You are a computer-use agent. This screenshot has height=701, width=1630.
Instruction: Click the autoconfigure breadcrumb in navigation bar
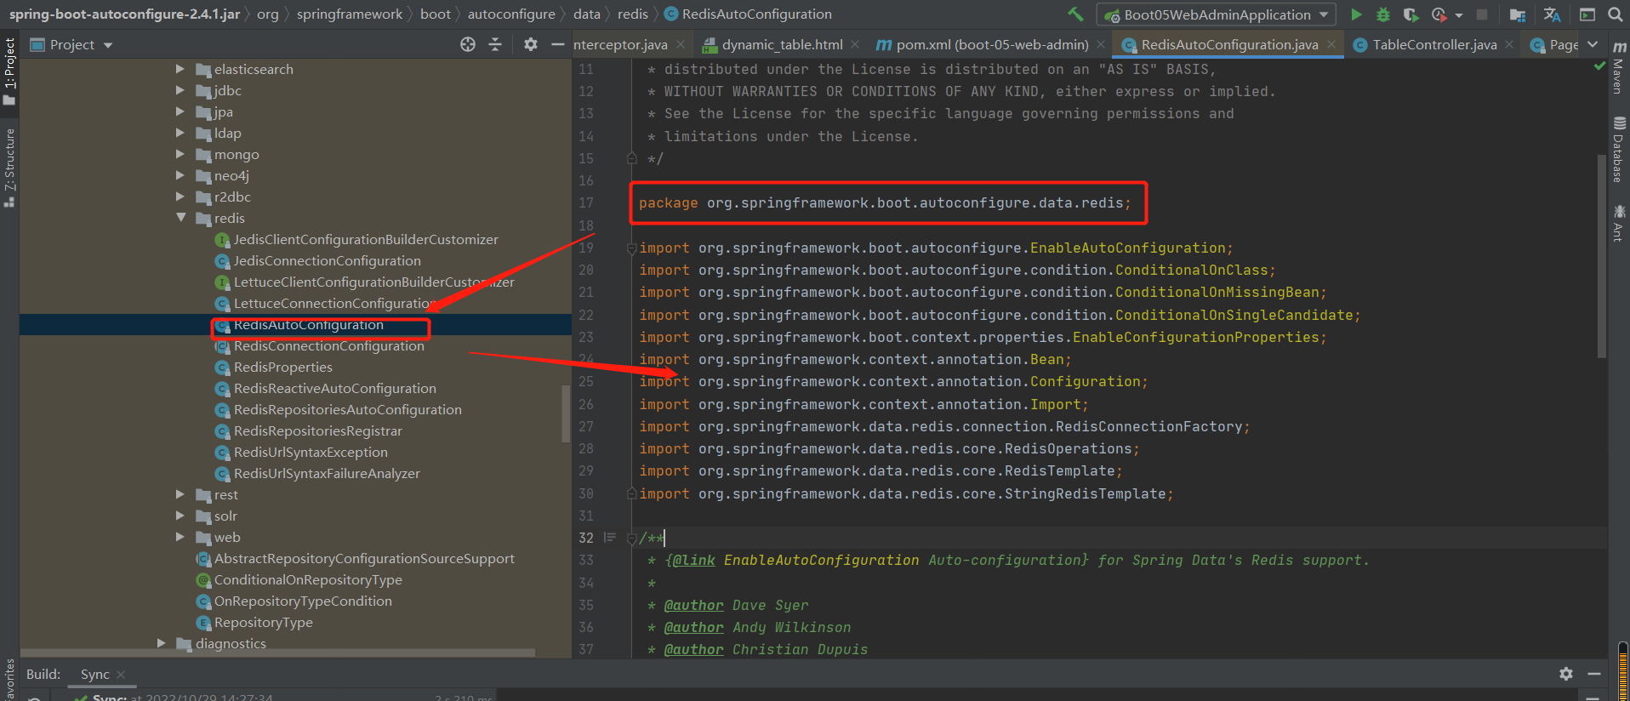click(x=511, y=14)
